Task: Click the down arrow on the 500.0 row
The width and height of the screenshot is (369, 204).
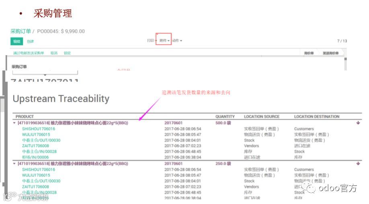Action: [x=358, y=123]
